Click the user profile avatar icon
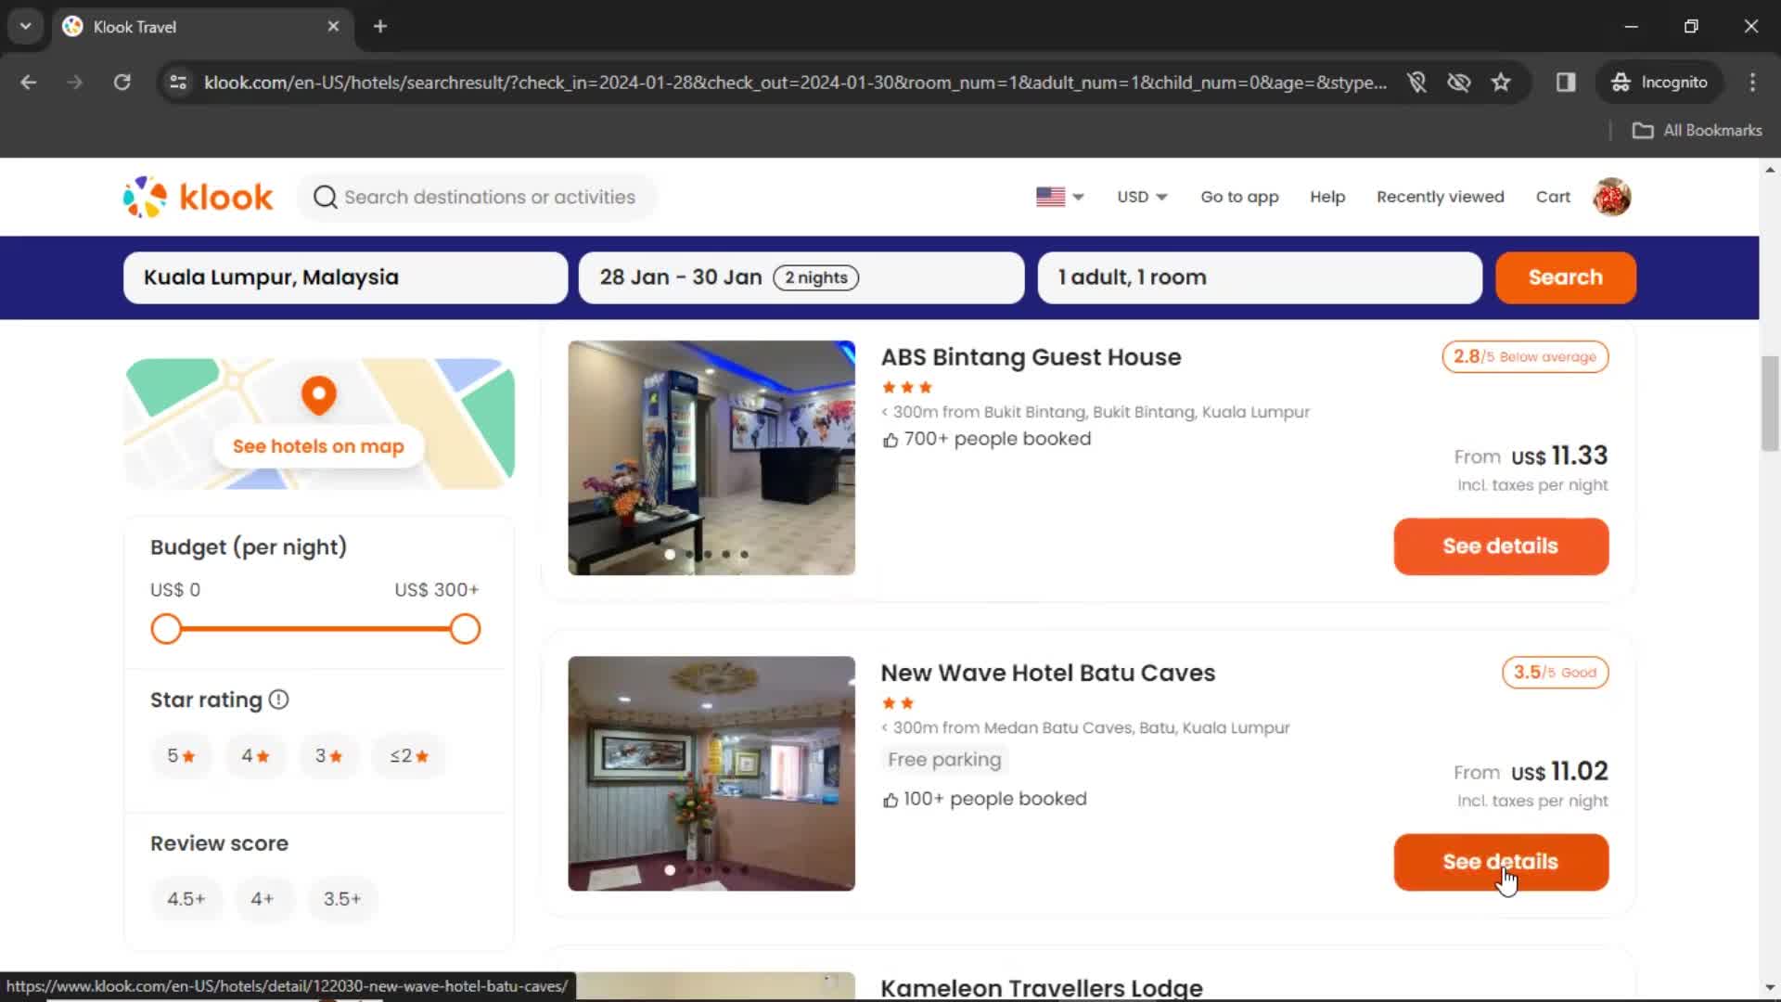1781x1002 pixels. click(1612, 197)
